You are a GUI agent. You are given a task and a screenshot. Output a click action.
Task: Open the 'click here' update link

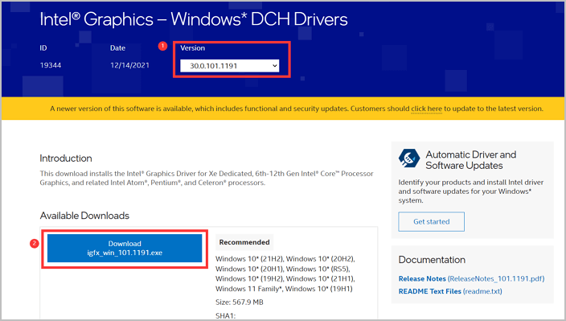click(x=426, y=109)
